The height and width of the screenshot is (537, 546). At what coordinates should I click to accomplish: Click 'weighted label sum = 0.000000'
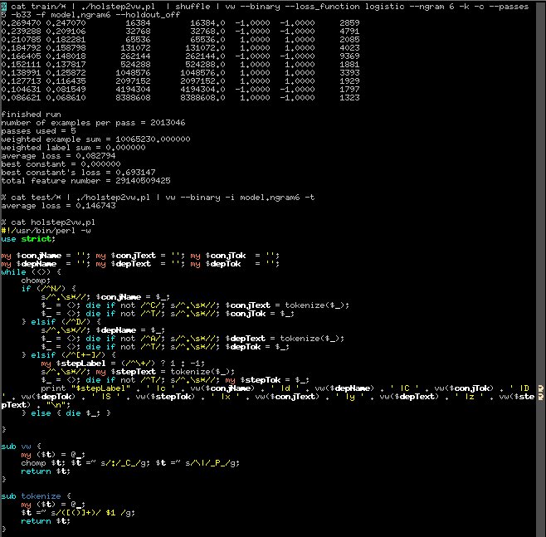click(x=73, y=148)
